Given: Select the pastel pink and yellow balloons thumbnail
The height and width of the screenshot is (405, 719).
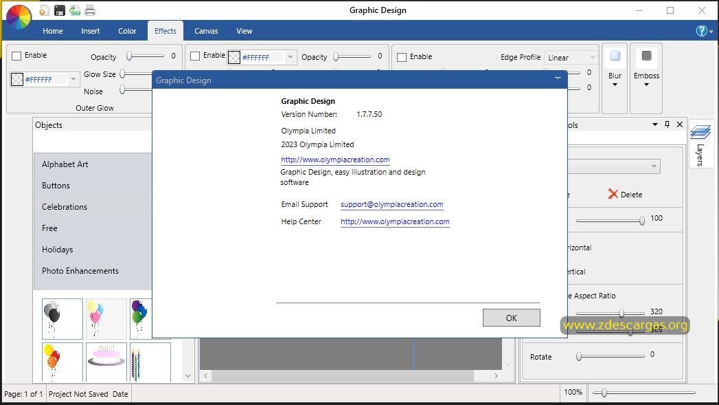Looking at the screenshot, I should [106, 319].
